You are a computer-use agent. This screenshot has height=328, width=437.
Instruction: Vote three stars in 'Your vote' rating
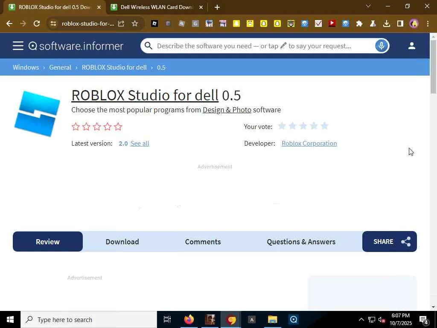303,126
